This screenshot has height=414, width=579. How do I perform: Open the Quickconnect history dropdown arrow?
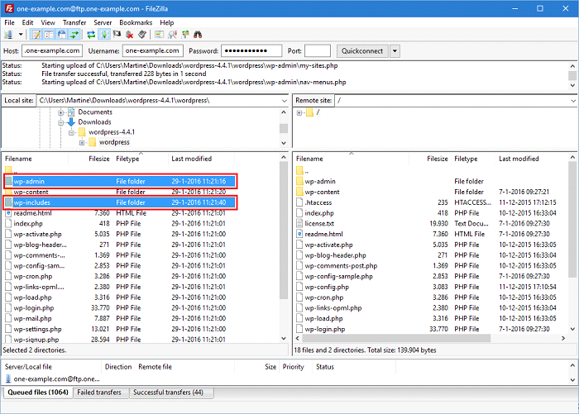tap(395, 51)
